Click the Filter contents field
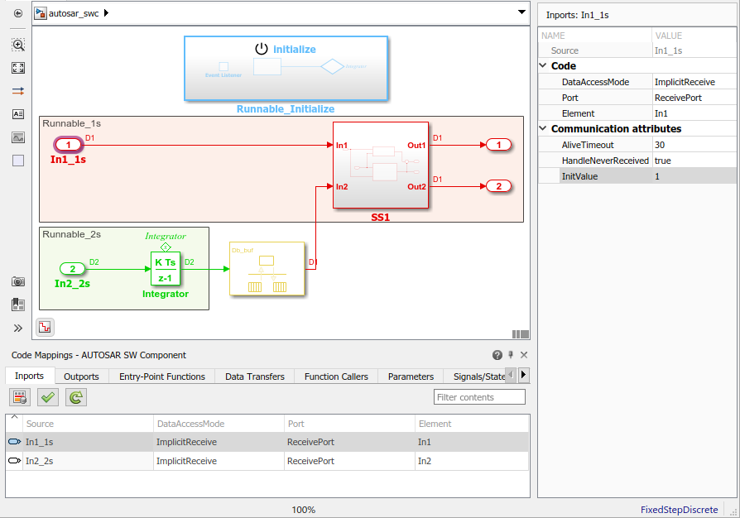This screenshot has height=518, width=740. coord(479,397)
